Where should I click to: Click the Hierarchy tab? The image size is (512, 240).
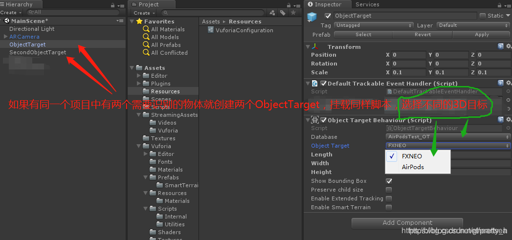click(x=21, y=4)
